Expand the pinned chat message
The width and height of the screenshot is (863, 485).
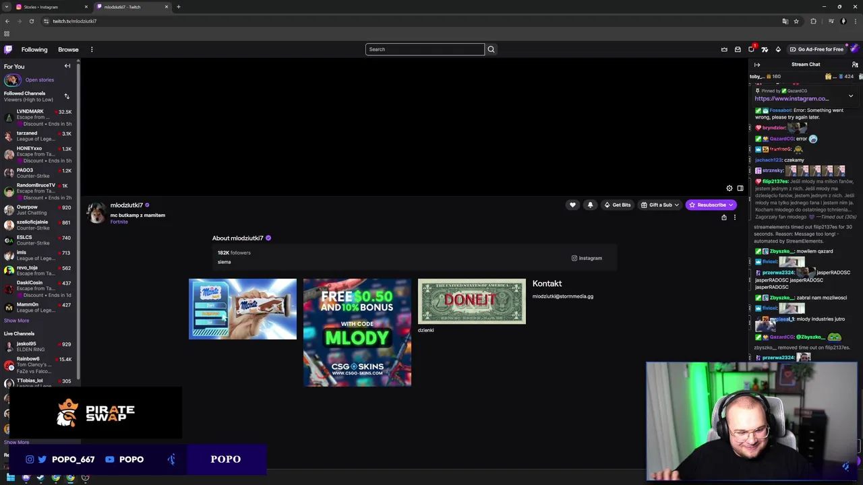pos(851,96)
